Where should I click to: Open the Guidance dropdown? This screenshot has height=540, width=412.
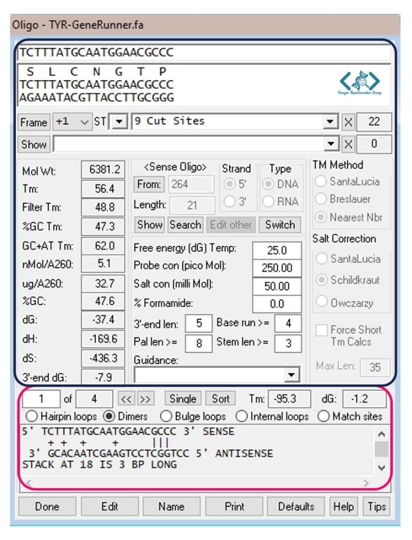click(291, 375)
